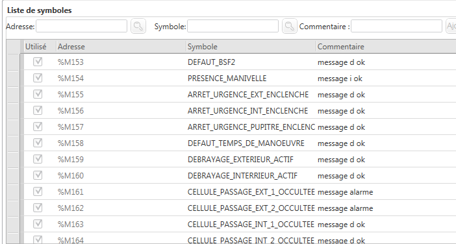Click row header selector for %M156 row
This screenshot has width=456, height=244.
[x=13, y=111]
